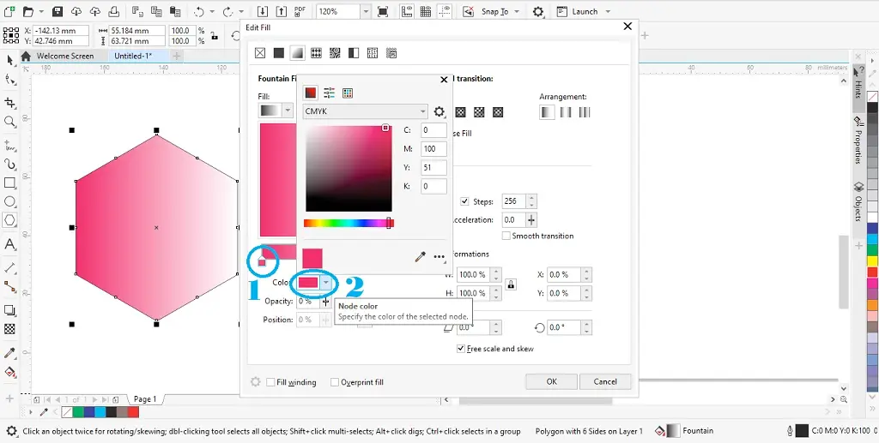
Task: Uncheck the Steps checkbox
Action: click(x=464, y=201)
